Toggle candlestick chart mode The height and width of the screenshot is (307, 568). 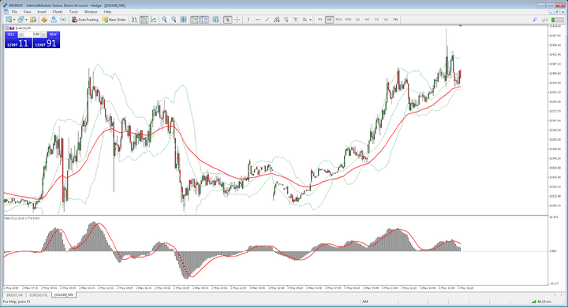tap(144, 20)
